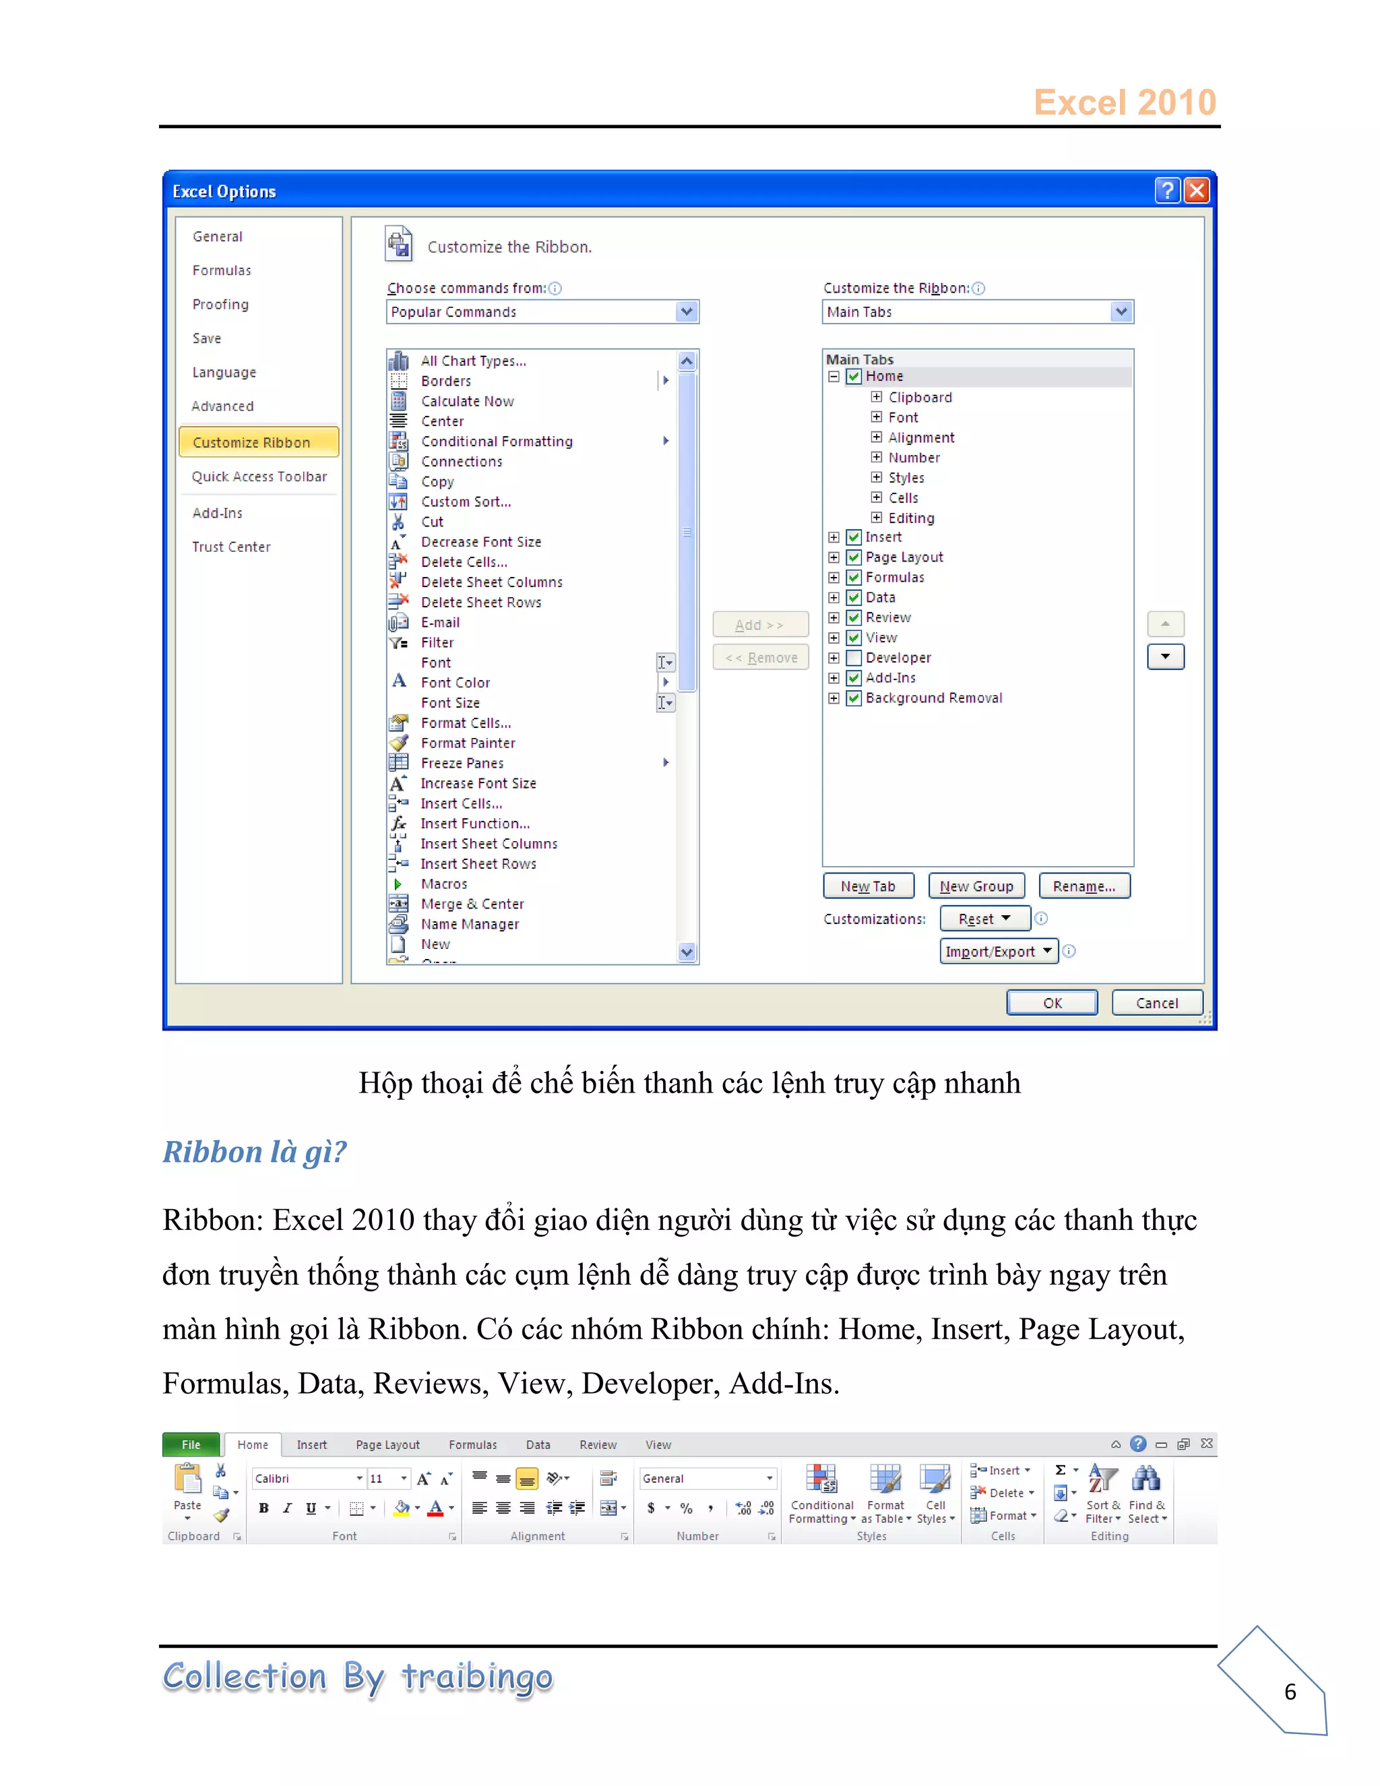Click the ribbon Help question mark icon
Image resolution: width=1380 pixels, height=1786 pixels.
tap(1137, 1444)
